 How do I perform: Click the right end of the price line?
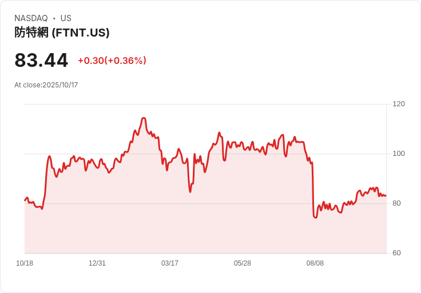click(x=386, y=196)
